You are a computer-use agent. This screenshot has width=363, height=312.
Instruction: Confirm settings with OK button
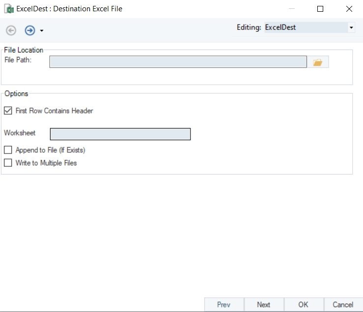coord(304,305)
